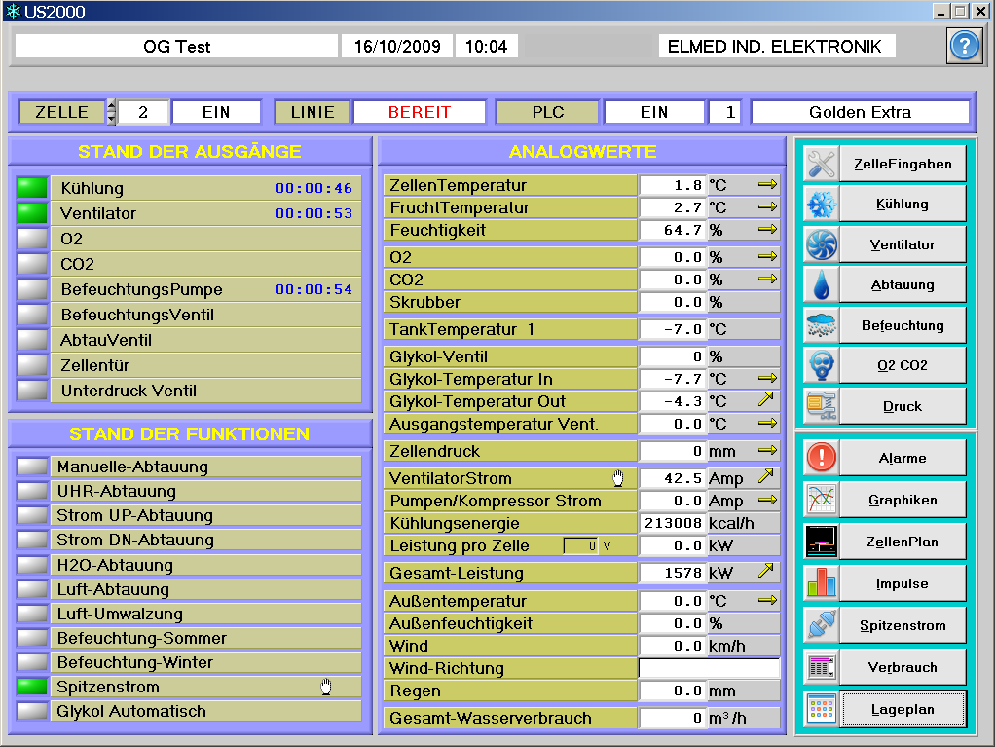Click the water drop Abtauung icon

point(822,285)
